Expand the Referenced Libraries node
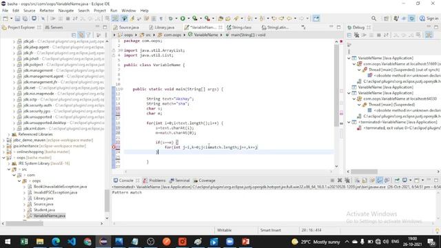Image resolution: width=441 pixels, height=248 pixels. click(x=9, y=134)
